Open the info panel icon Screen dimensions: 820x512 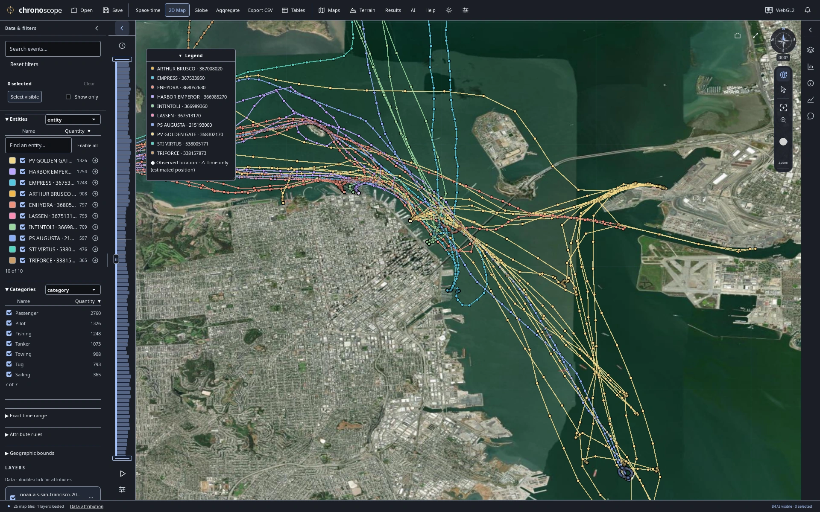coord(811,83)
